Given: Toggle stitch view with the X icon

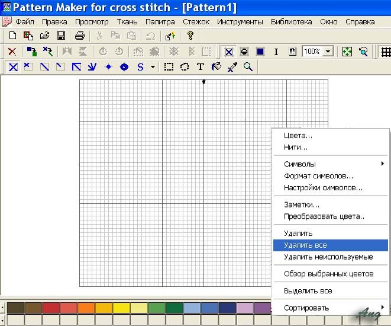Looking at the screenshot, I should point(229,52).
